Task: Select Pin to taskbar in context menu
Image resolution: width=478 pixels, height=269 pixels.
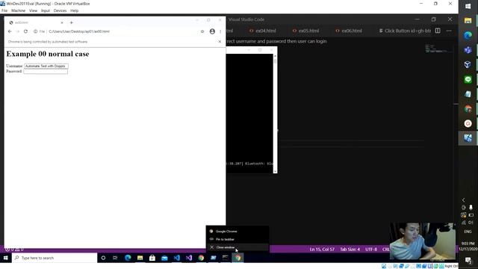Action: pos(238,239)
